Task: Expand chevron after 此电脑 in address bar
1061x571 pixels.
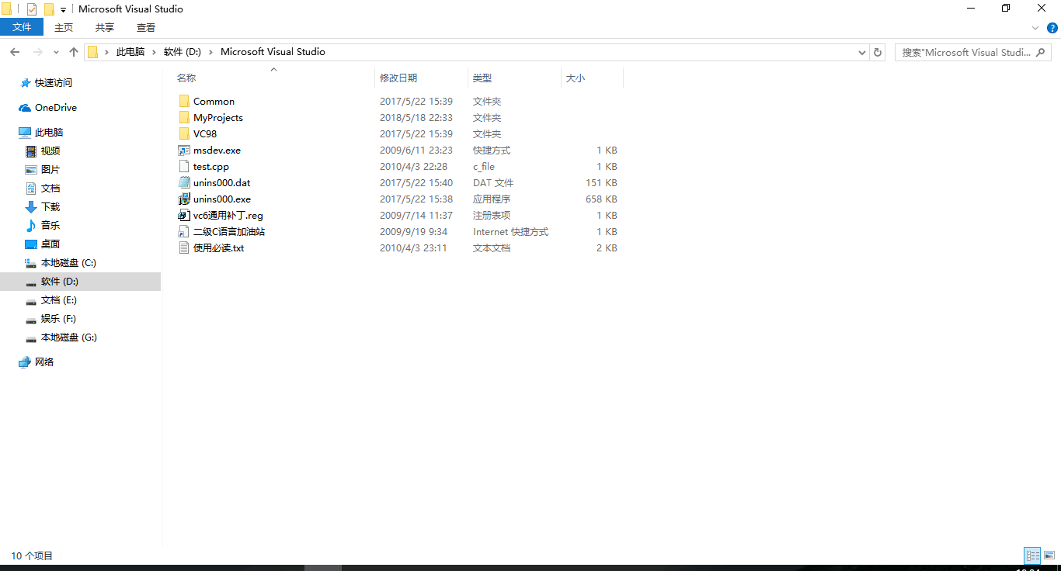Action: point(154,52)
